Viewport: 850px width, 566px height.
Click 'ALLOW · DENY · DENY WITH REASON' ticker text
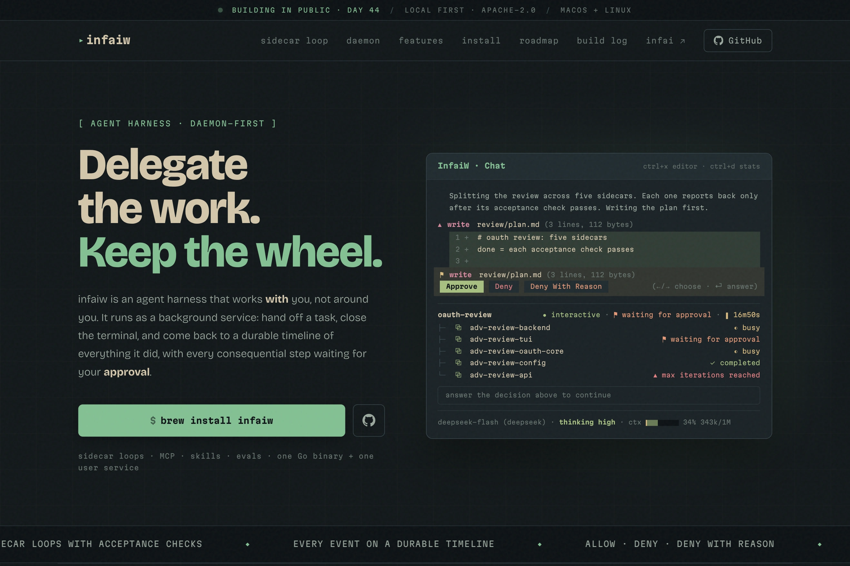pos(679,544)
